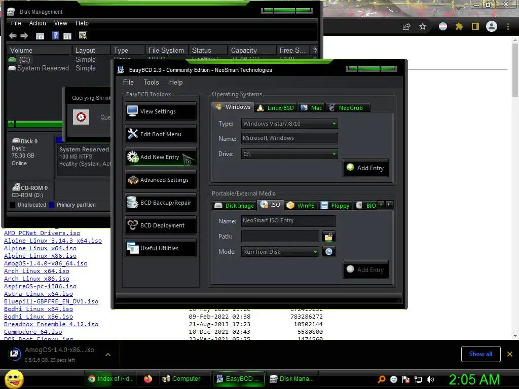
Task: Click Add Entry under Operating Systems
Action: point(366,168)
